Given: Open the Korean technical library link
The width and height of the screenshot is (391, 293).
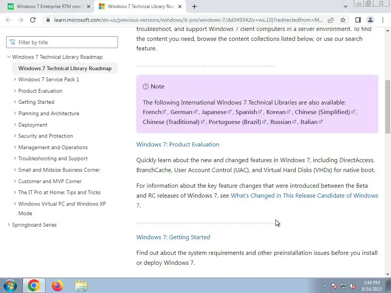Looking at the screenshot, I should coord(278,112).
